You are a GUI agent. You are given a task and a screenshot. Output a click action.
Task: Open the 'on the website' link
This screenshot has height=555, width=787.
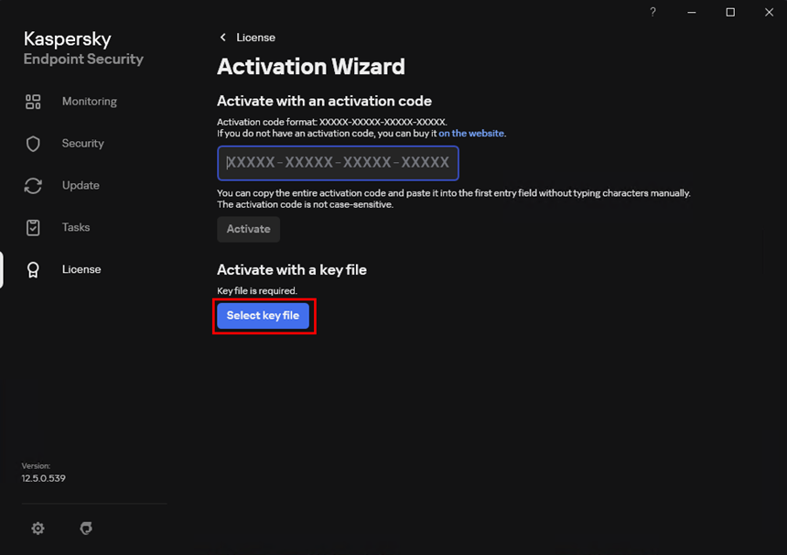click(471, 134)
